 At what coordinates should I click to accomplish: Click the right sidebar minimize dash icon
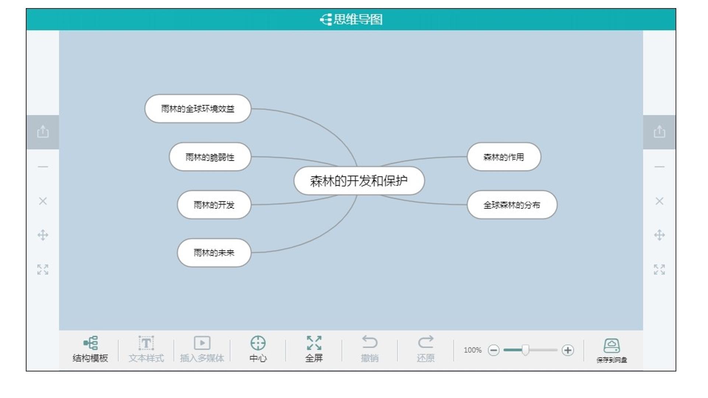click(x=659, y=167)
